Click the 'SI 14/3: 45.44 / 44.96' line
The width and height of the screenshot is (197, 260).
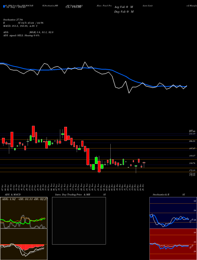31,23
